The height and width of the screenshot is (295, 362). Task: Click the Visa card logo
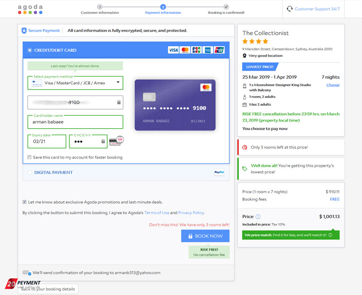coord(173,50)
